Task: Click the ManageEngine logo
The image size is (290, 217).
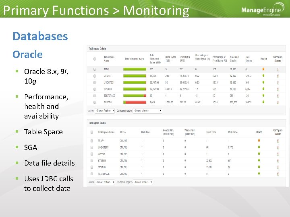Action: click(x=263, y=9)
